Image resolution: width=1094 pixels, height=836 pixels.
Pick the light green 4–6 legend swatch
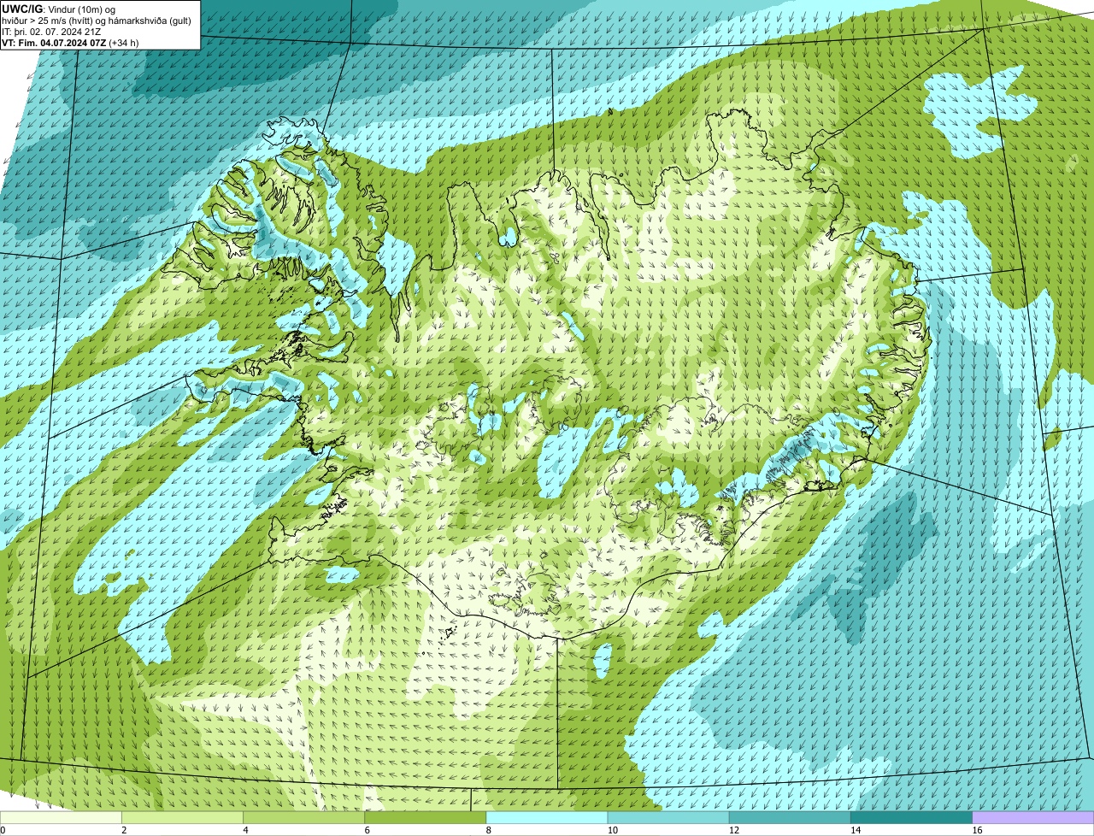point(303,817)
